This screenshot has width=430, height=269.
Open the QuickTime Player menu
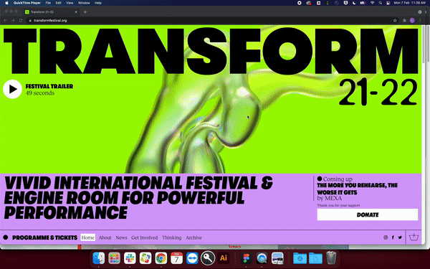27,3
